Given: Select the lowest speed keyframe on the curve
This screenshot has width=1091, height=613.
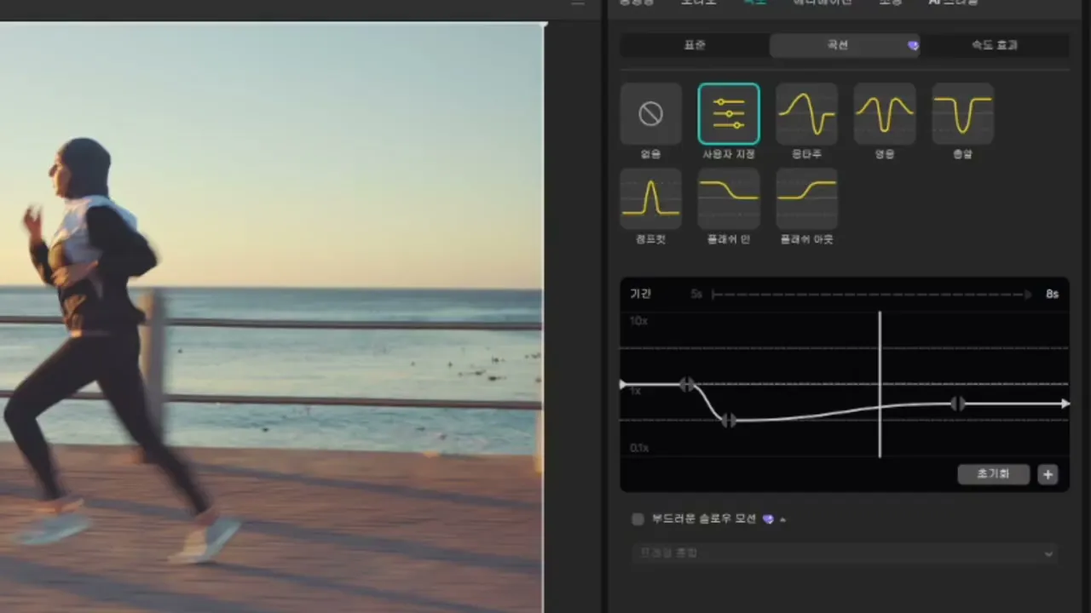Looking at the screenshot, I should pyautogui.click(x=729, y=420).
